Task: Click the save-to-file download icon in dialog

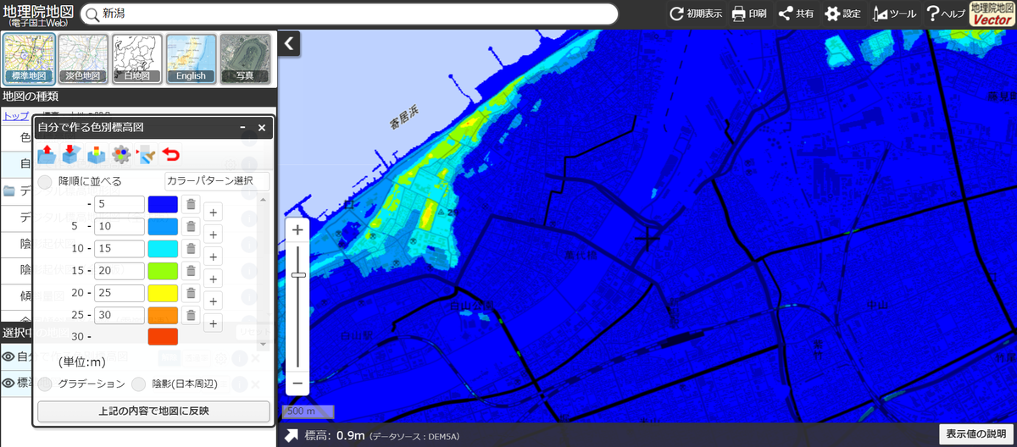Action: pos(71,154)
